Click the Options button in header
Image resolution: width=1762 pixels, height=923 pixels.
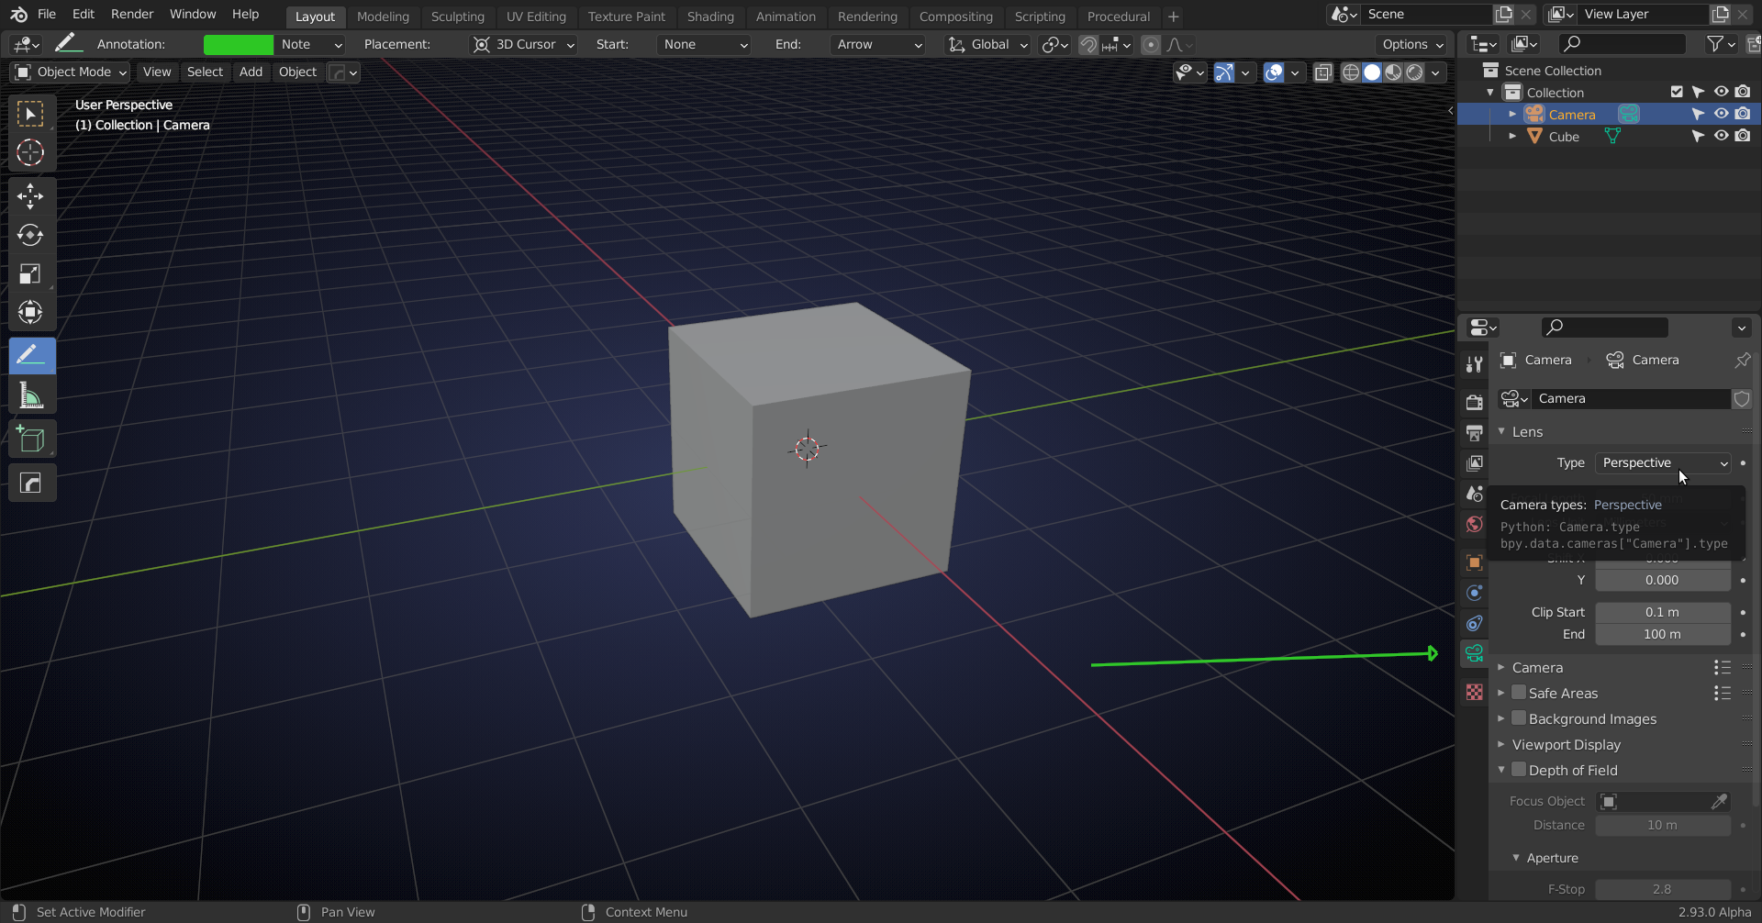1411,44
